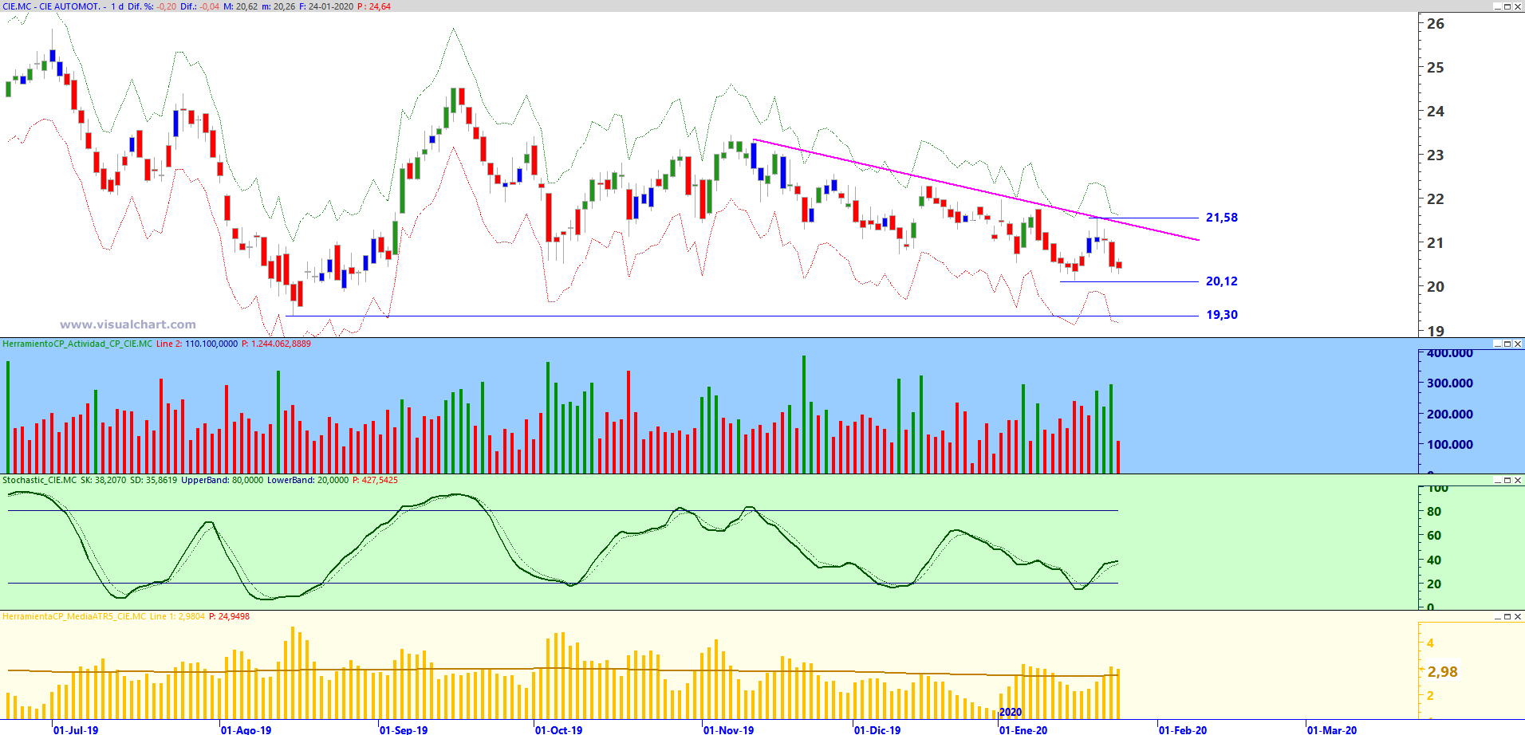Viewport: 1525px width, 735px height.
Task: Click the 20,12 support level label
Action: point(1222,281)
